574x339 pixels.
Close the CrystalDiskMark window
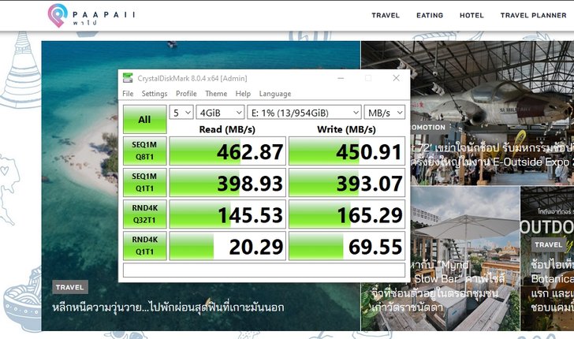pyautogui.click(x=396, y=78)
